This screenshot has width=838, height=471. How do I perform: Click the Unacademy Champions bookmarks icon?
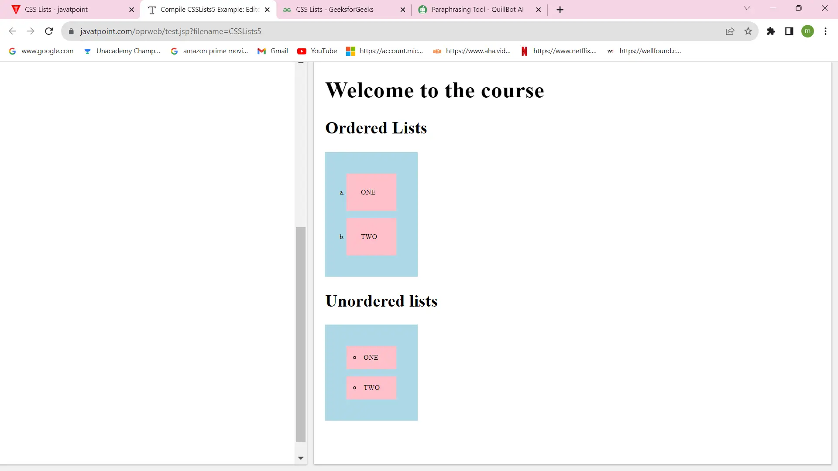point(88,51)
